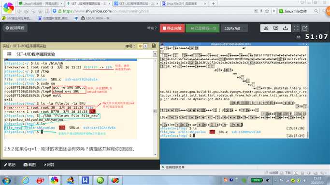Click the SRU.c filename in remote terminal
The height and width of the screenshot is (185, 330).
(223, 132)
